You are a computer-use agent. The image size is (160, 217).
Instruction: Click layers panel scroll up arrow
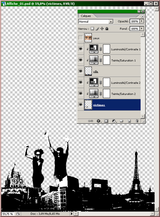[x=143, y=34]
